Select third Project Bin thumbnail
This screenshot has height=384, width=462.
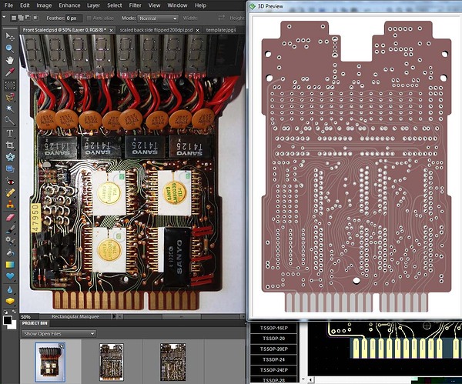[172, 362]
